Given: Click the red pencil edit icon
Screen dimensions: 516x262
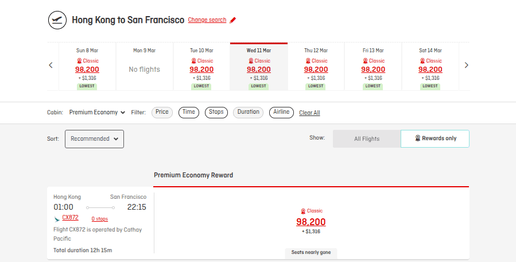Looking at the screenshot, I should pos(233,20).
